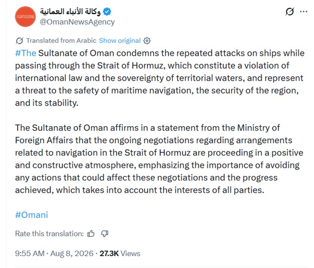The image size is (314, 268).
Task: Click the 'Translated from Arabic' label
Action: tap(61, 41)
